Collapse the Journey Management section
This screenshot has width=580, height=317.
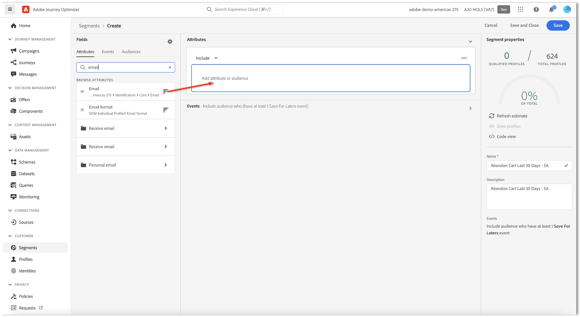10,39
